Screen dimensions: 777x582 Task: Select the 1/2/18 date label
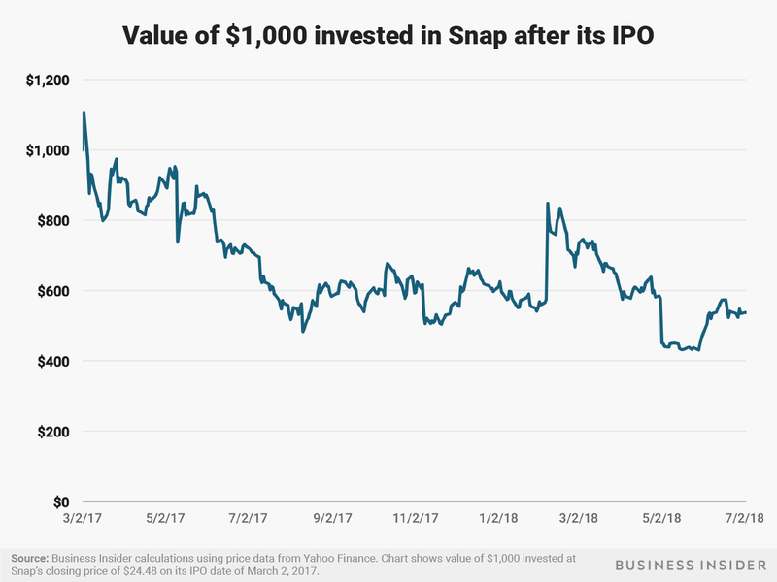498,518
